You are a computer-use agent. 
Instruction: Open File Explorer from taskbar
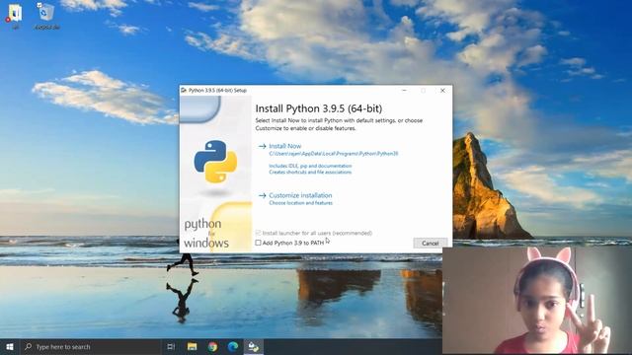pos(192,346)
